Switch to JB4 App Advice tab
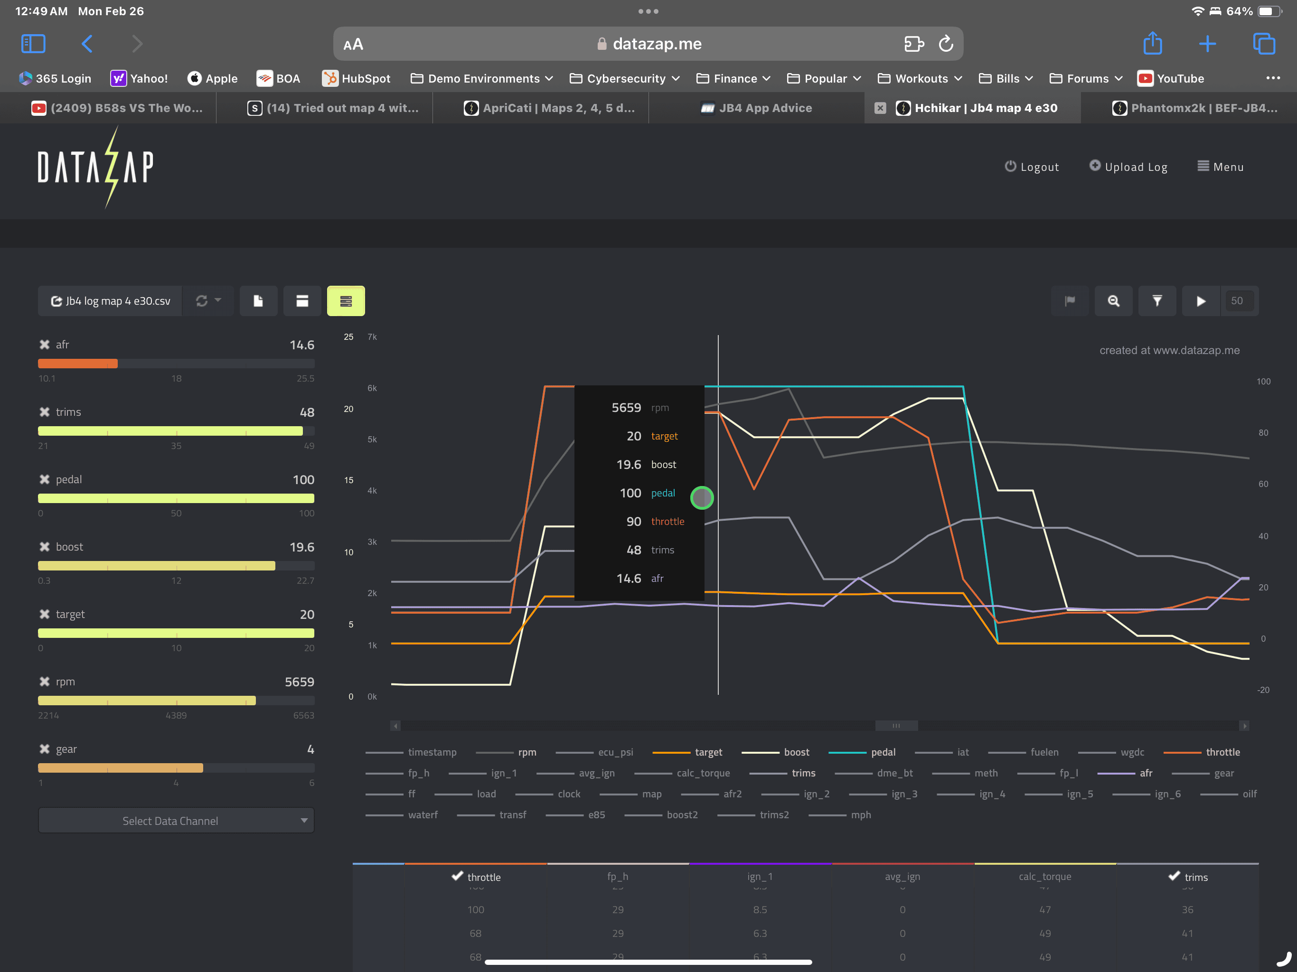 pyautogui.click(x=756, y=108)
